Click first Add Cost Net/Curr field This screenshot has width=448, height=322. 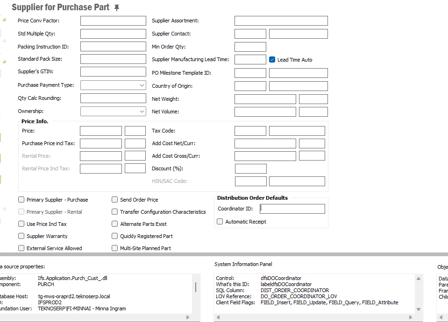pyautogui.click(x=265, y=143)
